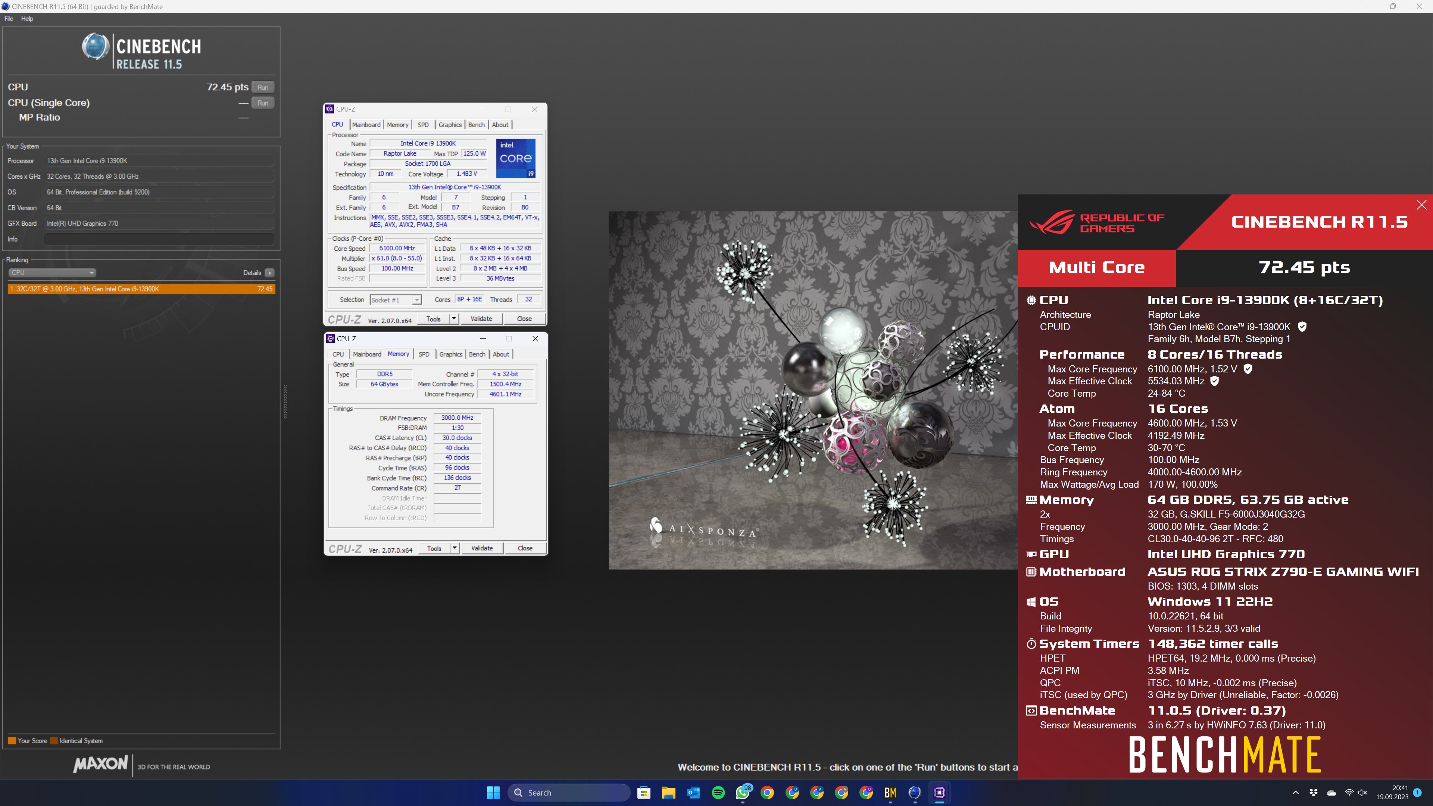Switch to SPD tab in lower CPU-Z
The height and width of the screenshot is (806, 1433).
pos(424,354)
